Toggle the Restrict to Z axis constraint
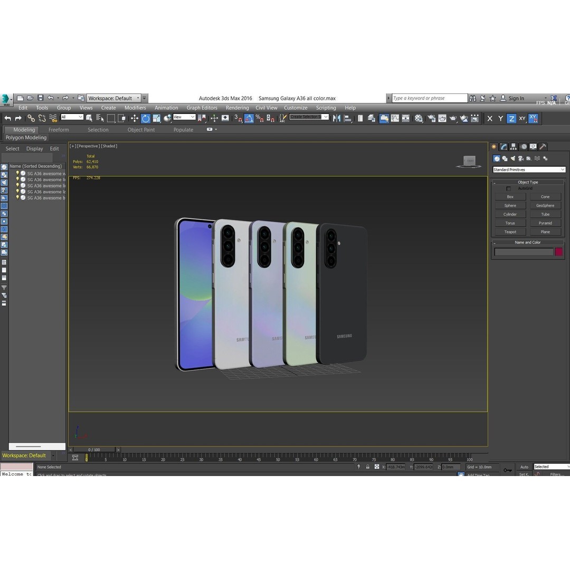 tap(511, 119)
